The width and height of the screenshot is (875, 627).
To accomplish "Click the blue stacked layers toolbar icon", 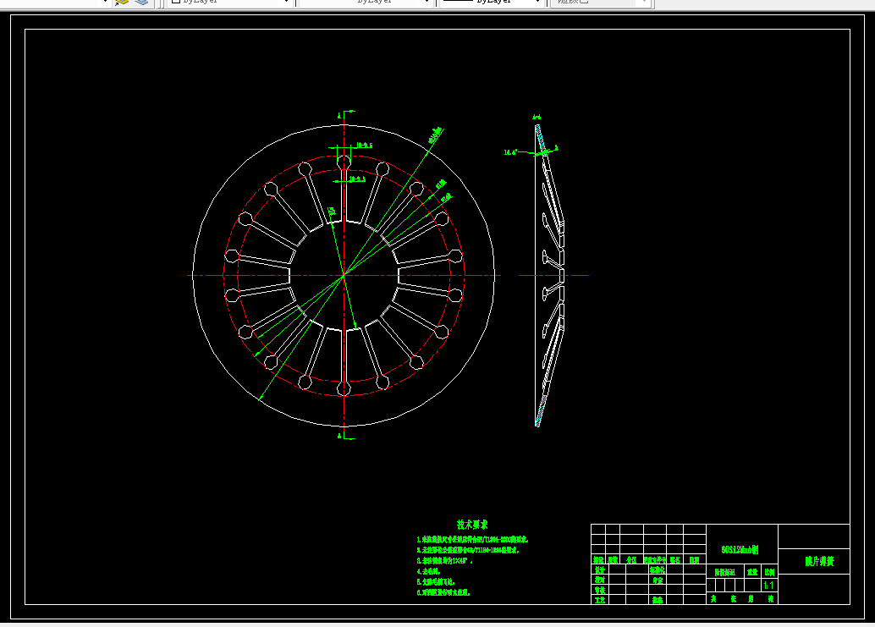I will pos(140,2).
